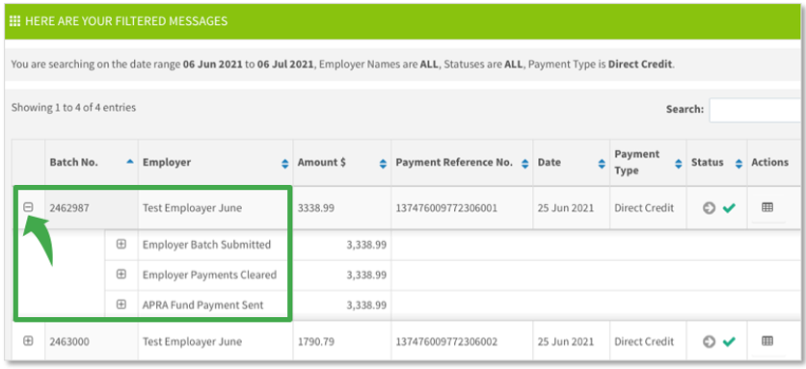
Task: Click green checkmark for batch 2462987
Action: tap(728, 208)
